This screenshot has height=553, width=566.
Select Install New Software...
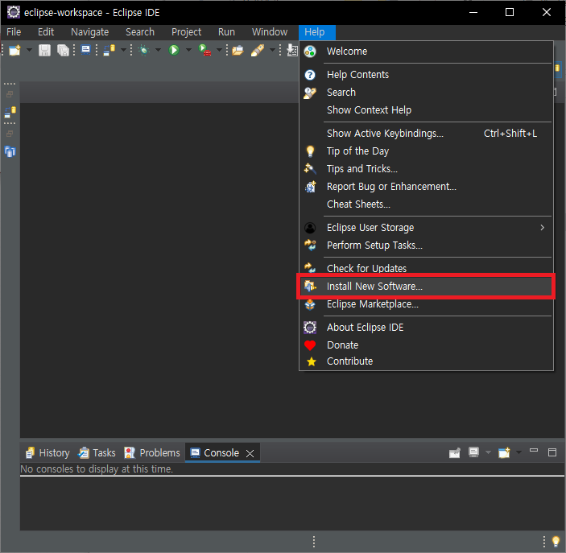[x=426, y=287]
